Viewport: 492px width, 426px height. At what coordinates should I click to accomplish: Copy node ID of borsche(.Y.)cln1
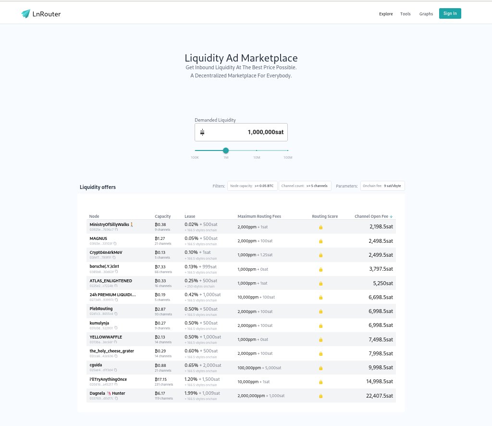116,272
